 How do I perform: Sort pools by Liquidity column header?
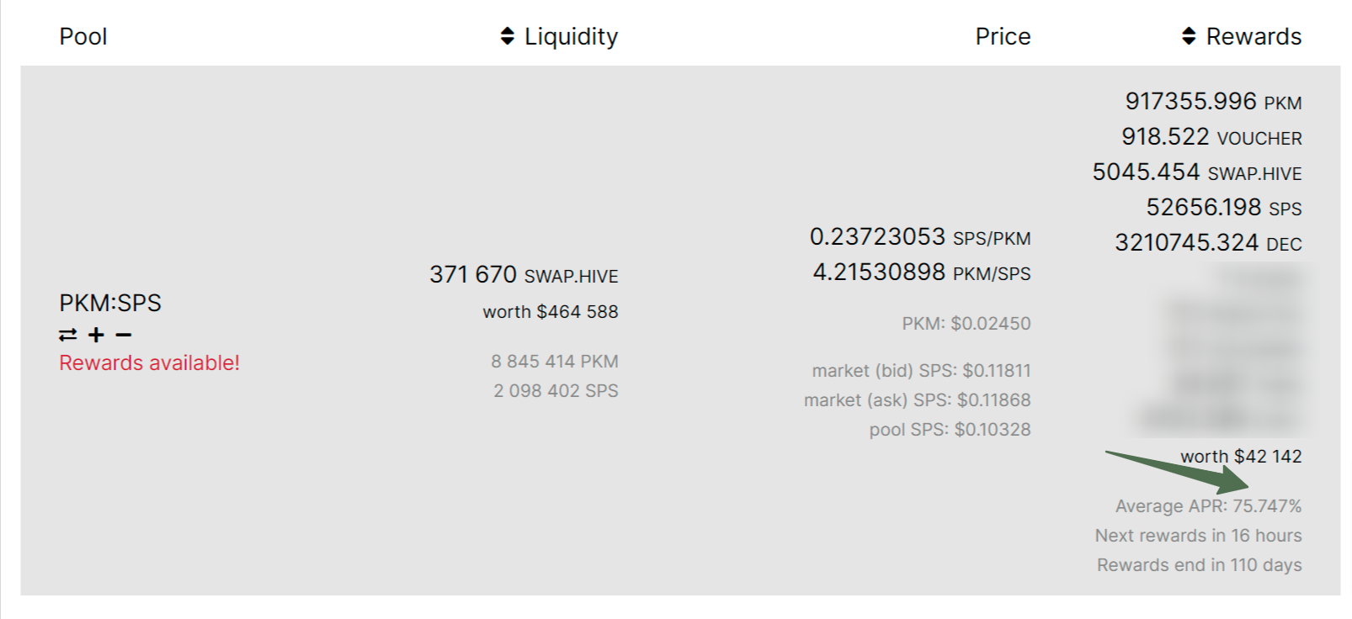click(x=571, y=36)
